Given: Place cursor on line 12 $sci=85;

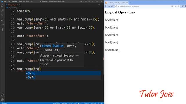Looking at the screenshot, I should 24,11.
